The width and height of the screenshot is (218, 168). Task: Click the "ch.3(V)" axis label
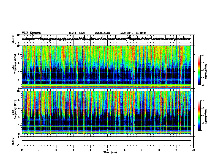pos(13,141)
